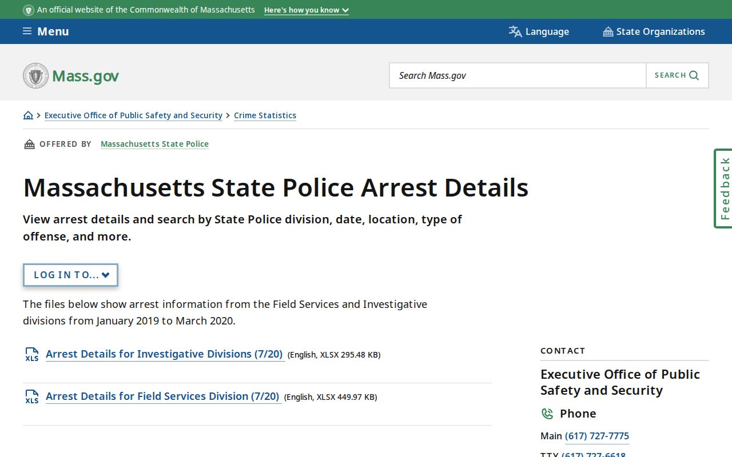This screenshot has height=457, width=732.
Task: Open Crime Statistics breadcrumb link
Action: click(x=265, y=115)
